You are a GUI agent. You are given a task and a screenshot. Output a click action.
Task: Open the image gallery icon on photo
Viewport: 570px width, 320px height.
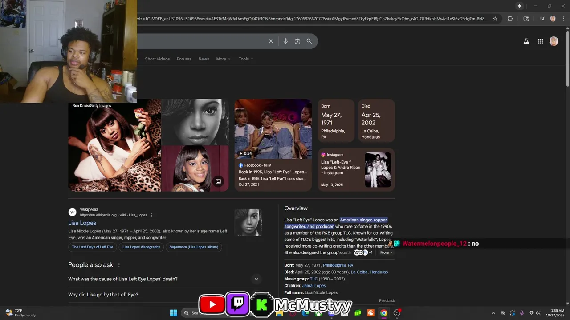pyautogui.click(x=218, y=181)
